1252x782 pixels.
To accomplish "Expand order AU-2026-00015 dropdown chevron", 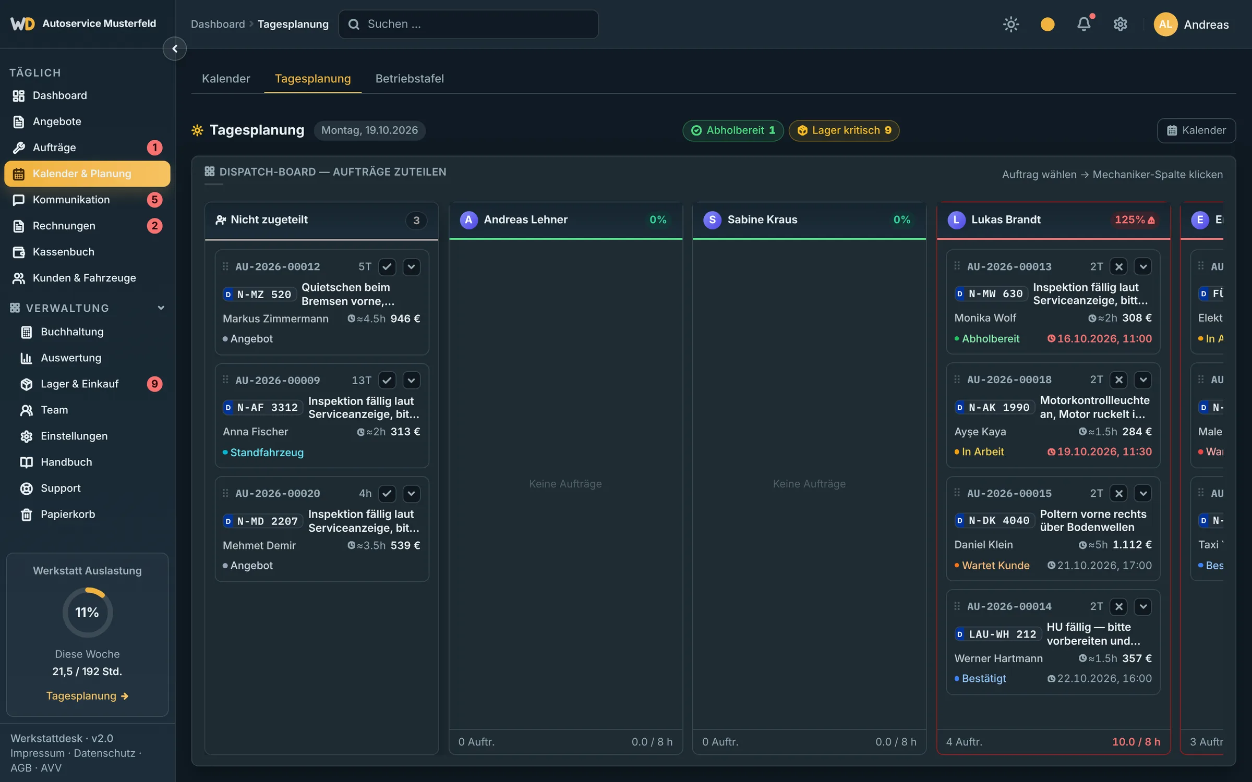I will 1143,493.
